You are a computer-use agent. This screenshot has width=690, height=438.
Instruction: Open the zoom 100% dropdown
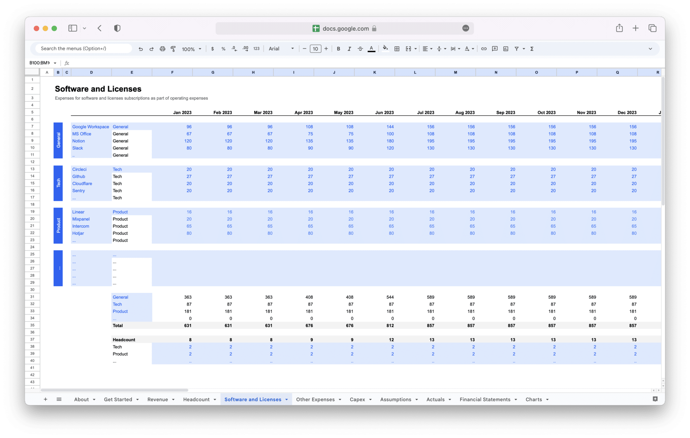pos(191,49)
